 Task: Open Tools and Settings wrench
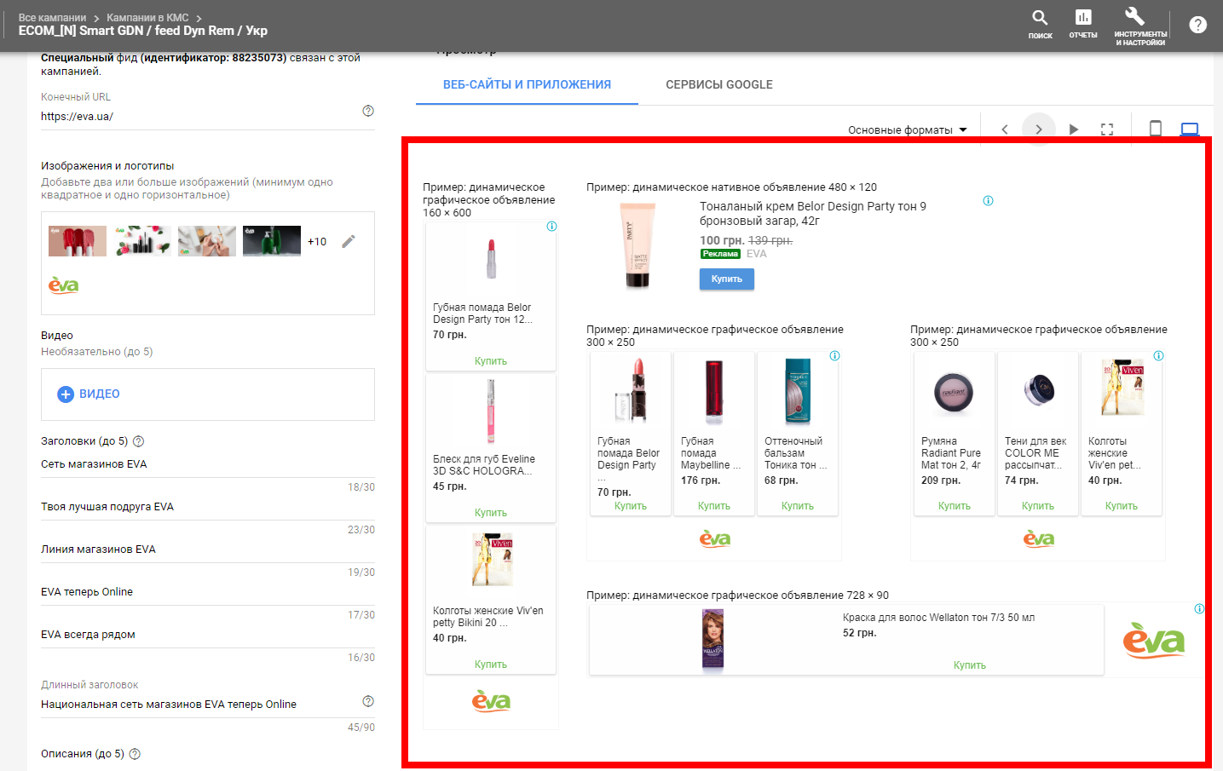(1139, 24)
